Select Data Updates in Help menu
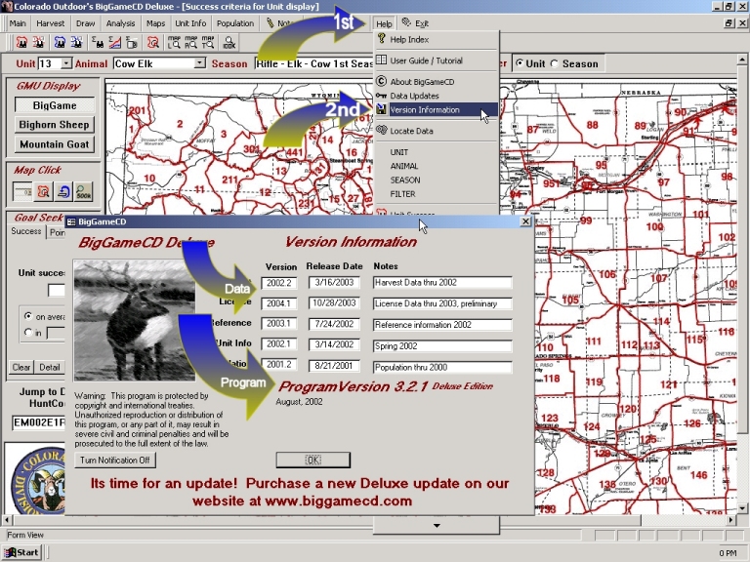The width and height of the screenshot is (750, 562). coord(437,96)
